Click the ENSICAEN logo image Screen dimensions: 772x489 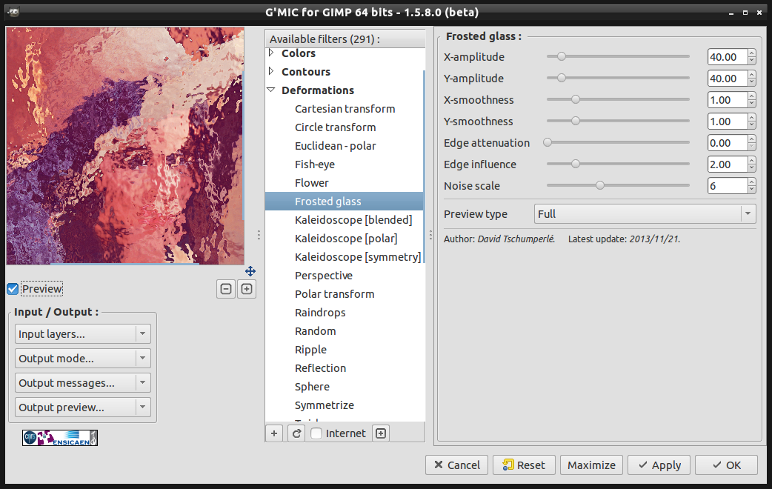pos(60,438)
